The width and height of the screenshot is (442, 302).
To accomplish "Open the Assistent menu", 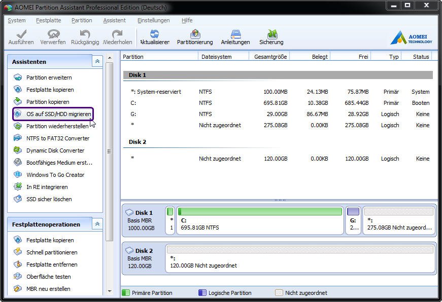I will click(115, 20).
